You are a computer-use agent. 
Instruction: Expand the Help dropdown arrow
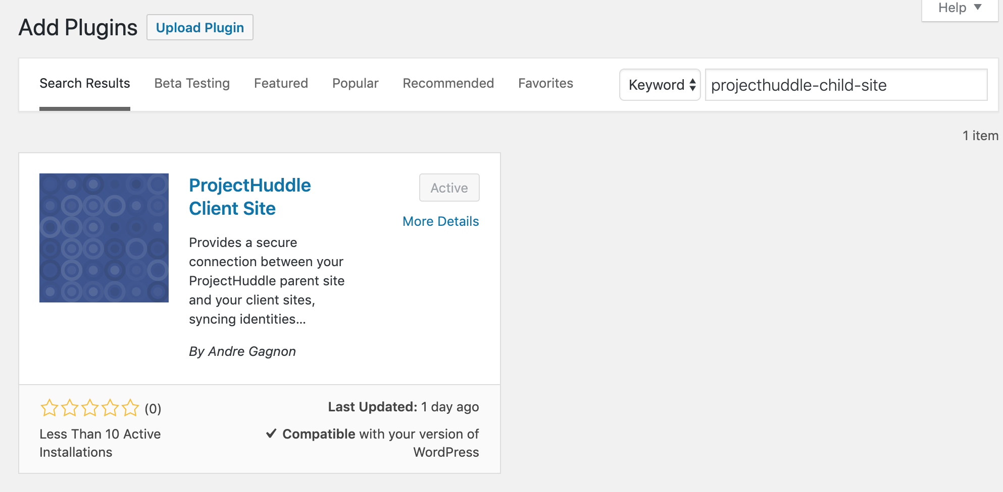click(x=978, y=8)
